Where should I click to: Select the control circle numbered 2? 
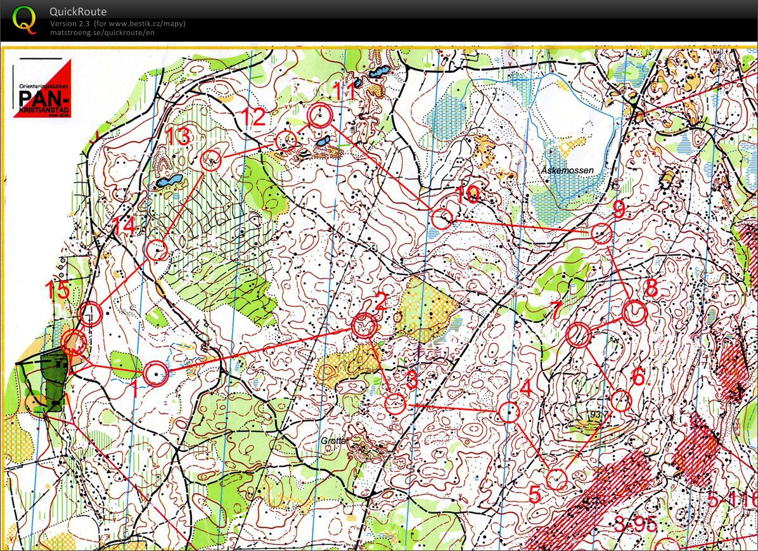point(364,325)
